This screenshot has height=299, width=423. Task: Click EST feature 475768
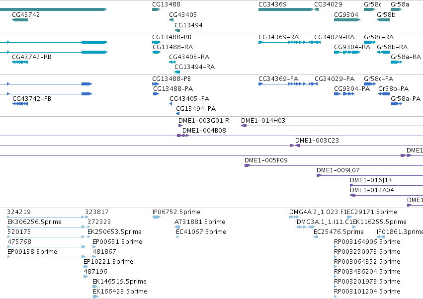click(x=19, y=242)
